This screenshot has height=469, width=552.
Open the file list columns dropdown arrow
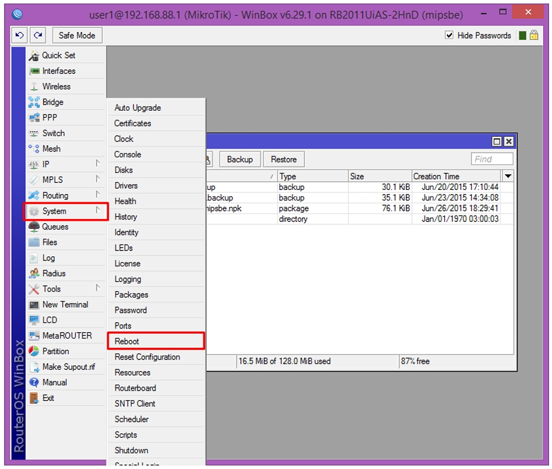tap(508, 176)
